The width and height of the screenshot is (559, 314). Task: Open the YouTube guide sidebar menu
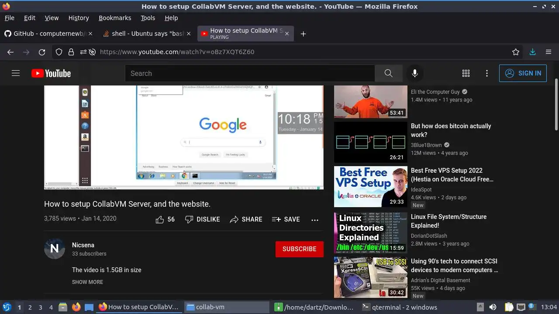click(x=16, y=73)
